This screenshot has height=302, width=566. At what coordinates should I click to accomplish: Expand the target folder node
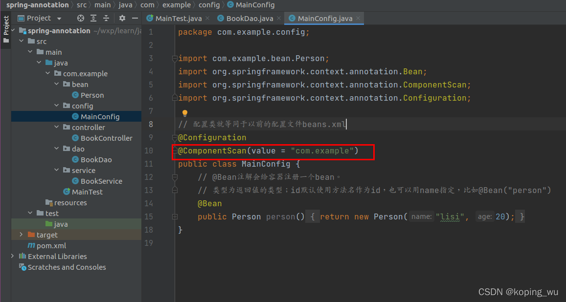[22, 235]
